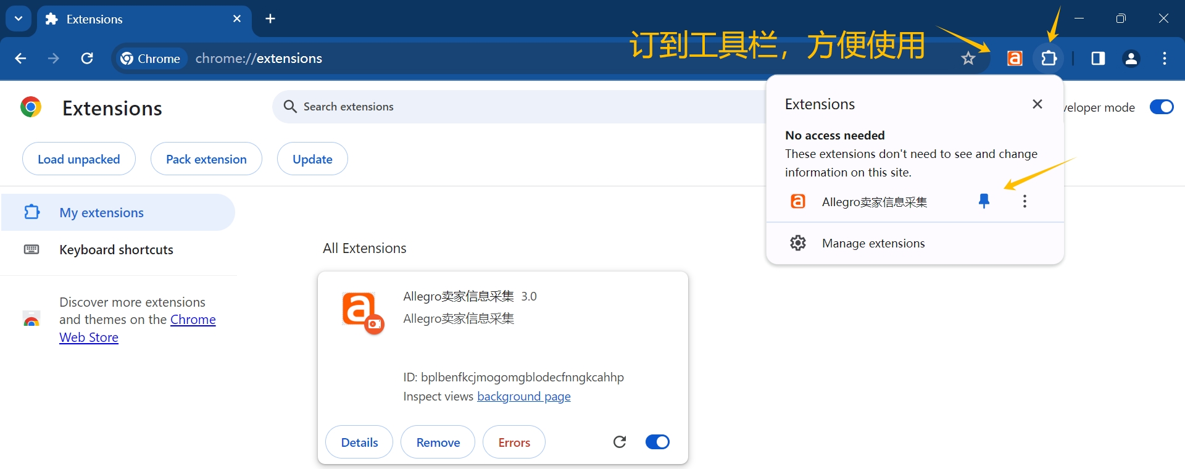Click the No access needed heading
Image resolution: width=1185 pixels, height=469 pixels.
coord(835,135)
